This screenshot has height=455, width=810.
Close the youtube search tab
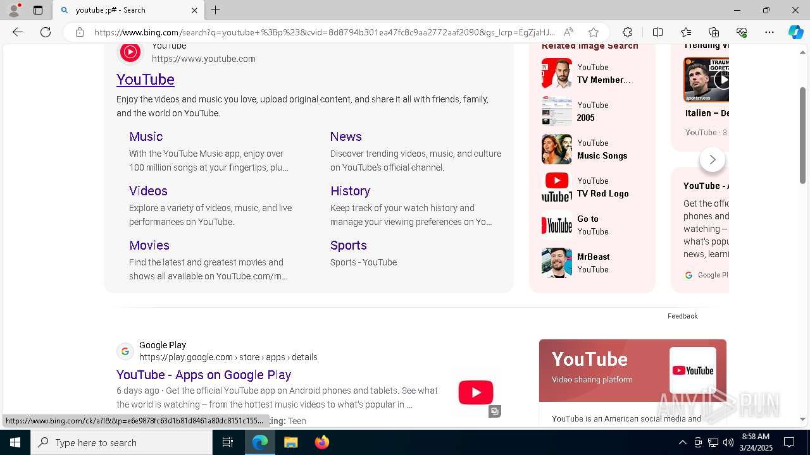point(194,10)
